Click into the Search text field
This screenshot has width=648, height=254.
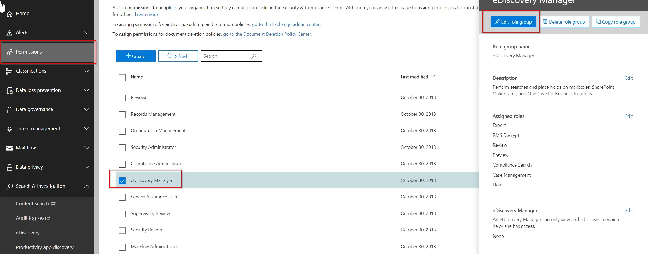click(x=225, y=56)
